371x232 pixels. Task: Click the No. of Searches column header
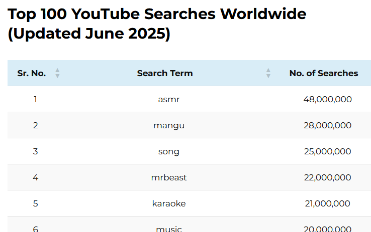click(324, 73)
